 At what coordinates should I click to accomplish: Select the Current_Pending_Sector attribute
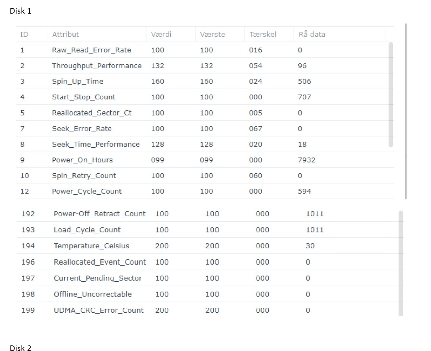point(98,278)
